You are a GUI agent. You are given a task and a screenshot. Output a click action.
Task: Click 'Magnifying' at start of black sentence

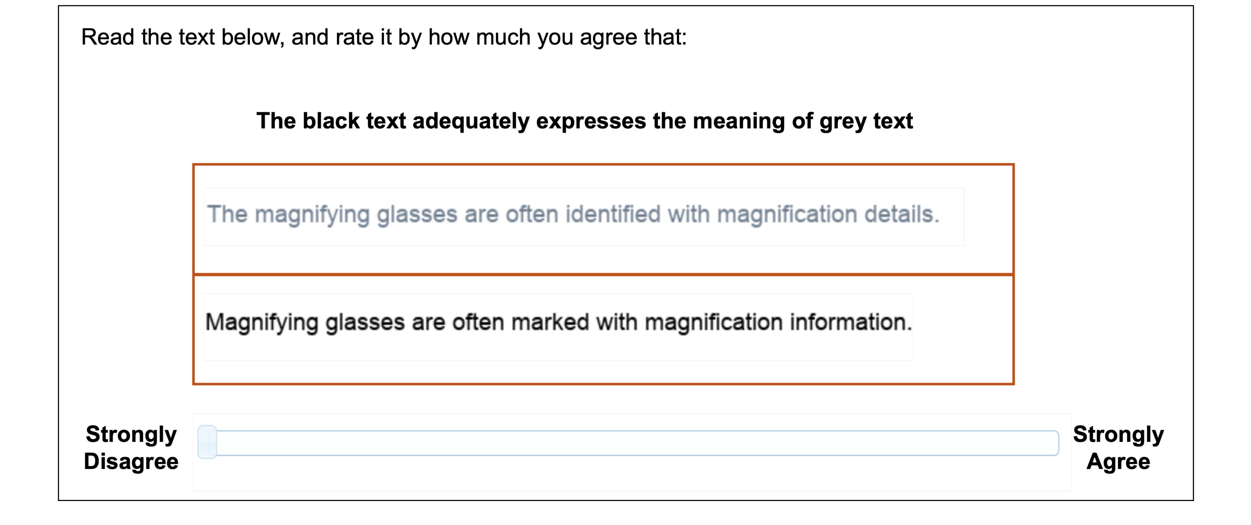click(262, 323)
